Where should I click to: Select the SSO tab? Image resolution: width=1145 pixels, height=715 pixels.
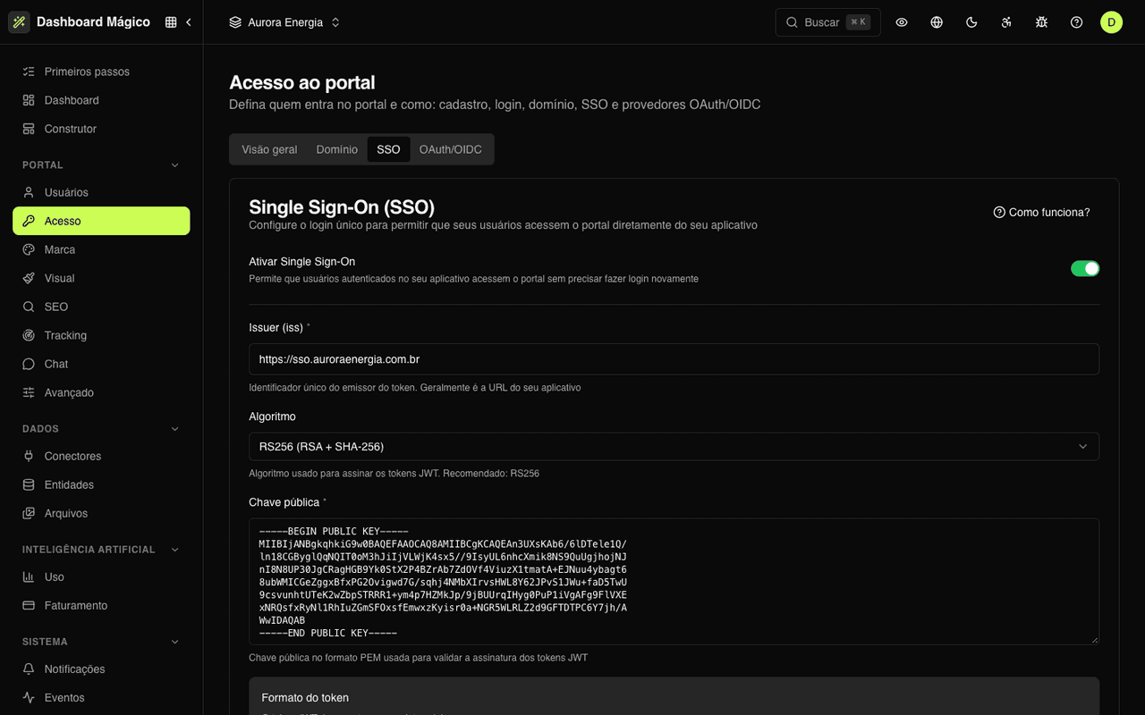pyautogui.click(x=388, y=149)
